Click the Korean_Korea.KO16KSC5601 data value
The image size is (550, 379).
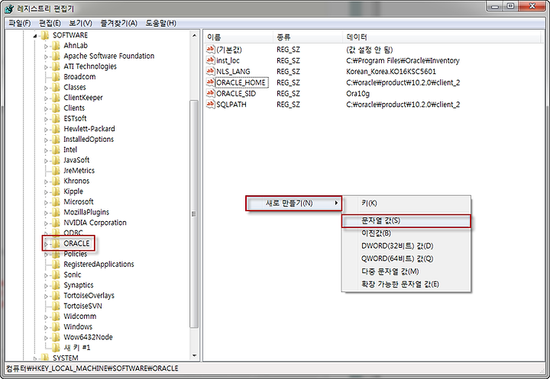[x=391, y=72]
